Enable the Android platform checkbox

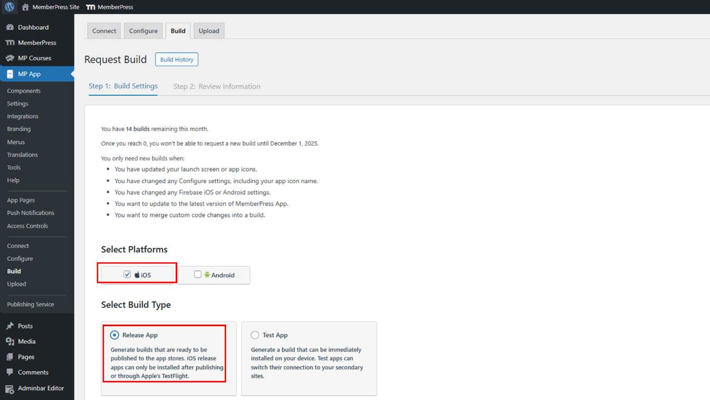198,275
